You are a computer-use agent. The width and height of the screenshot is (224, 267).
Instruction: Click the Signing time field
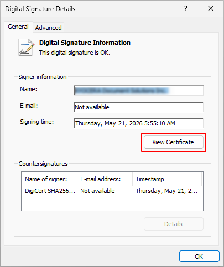pyautogui.click(x=138, y=123)
